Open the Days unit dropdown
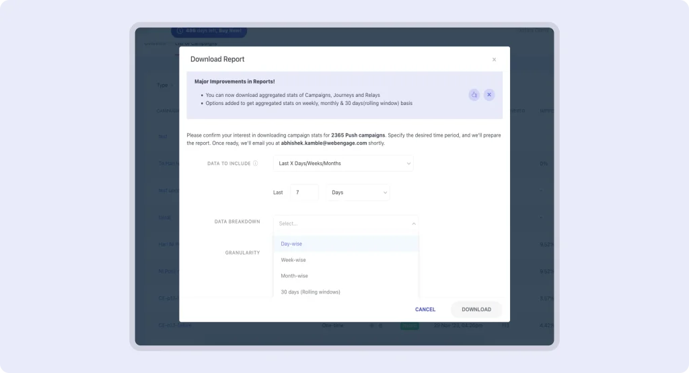The image size is (689, 373). click(x=359, y=193)
